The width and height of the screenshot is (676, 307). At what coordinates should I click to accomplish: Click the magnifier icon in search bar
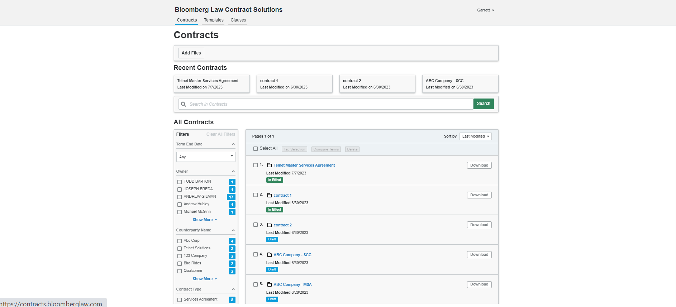click(184, 104)
